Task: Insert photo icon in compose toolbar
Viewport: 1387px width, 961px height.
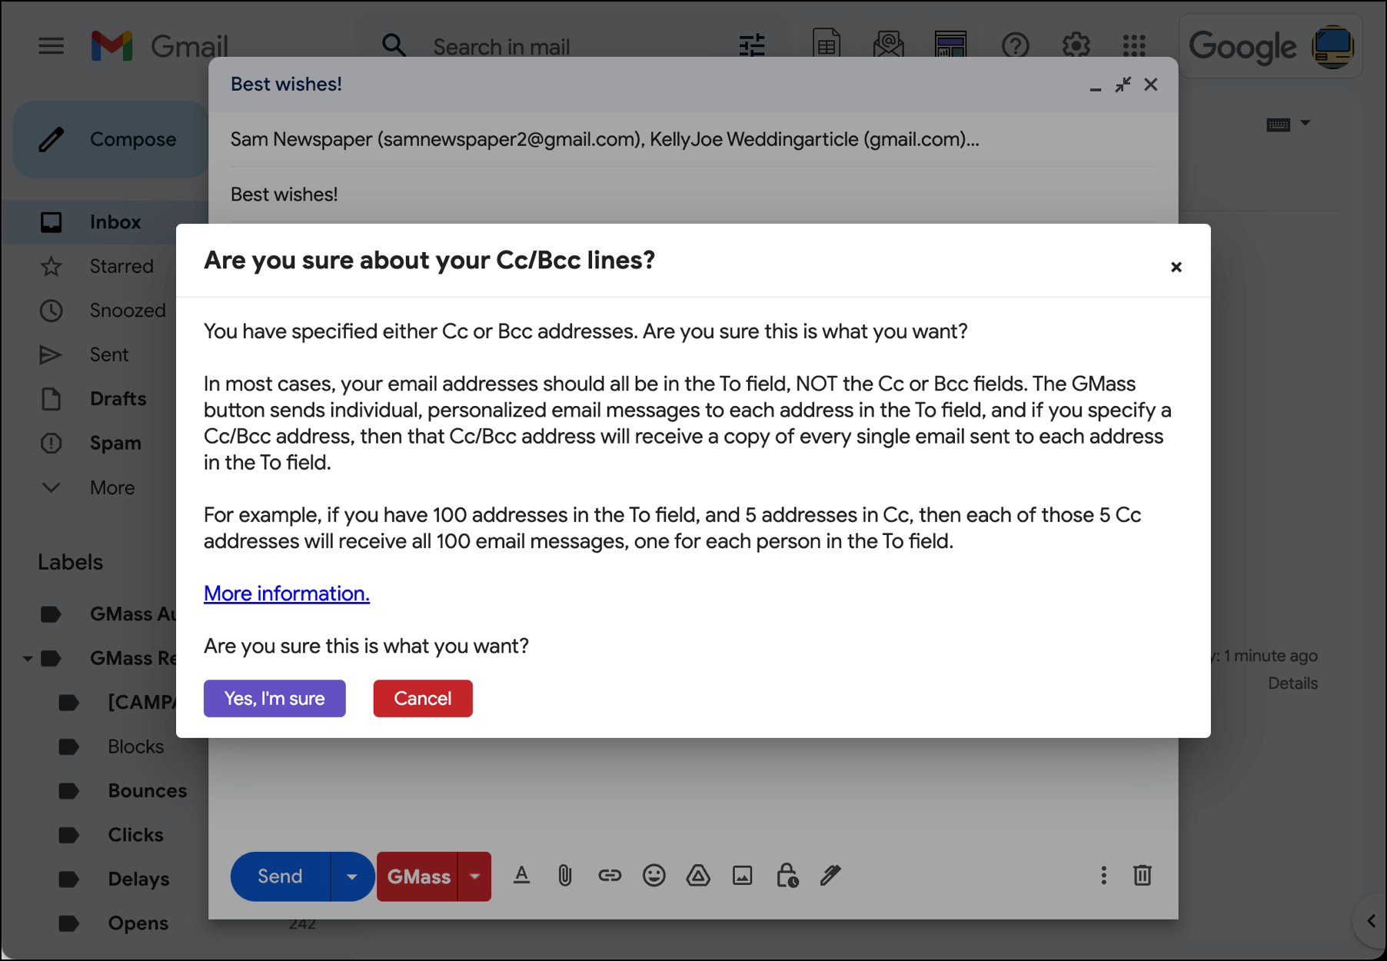Action: (x=743, y=875)
